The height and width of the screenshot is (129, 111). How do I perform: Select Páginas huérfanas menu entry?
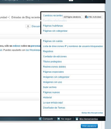click(53, 26)
